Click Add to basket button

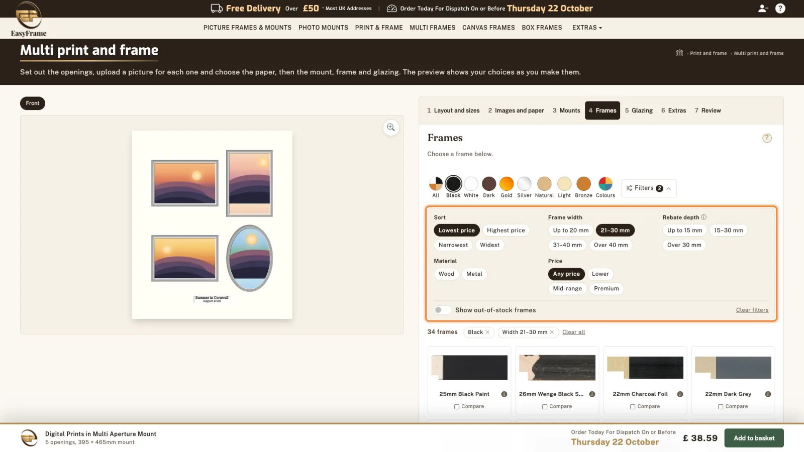[x=754, y=438]
